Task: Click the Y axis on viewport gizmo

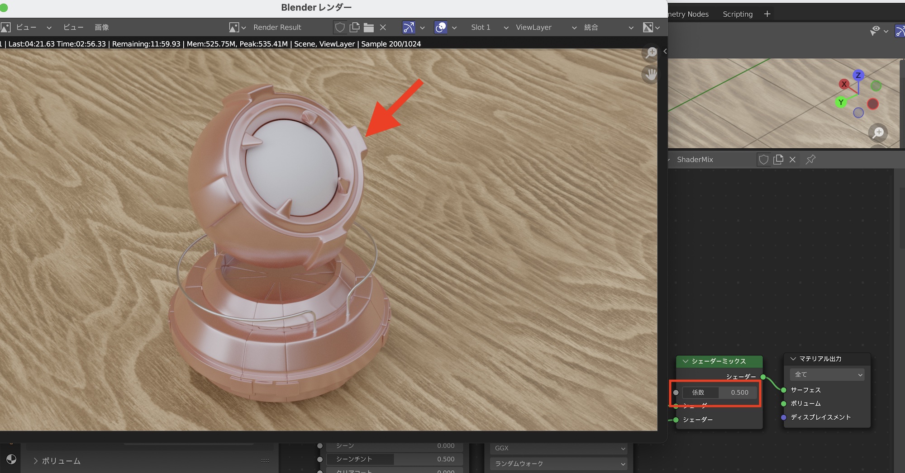Action: tap(841, 102)
